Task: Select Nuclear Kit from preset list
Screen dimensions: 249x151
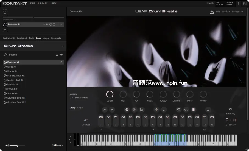Action: pyautogui.click(x=13, y=85)
